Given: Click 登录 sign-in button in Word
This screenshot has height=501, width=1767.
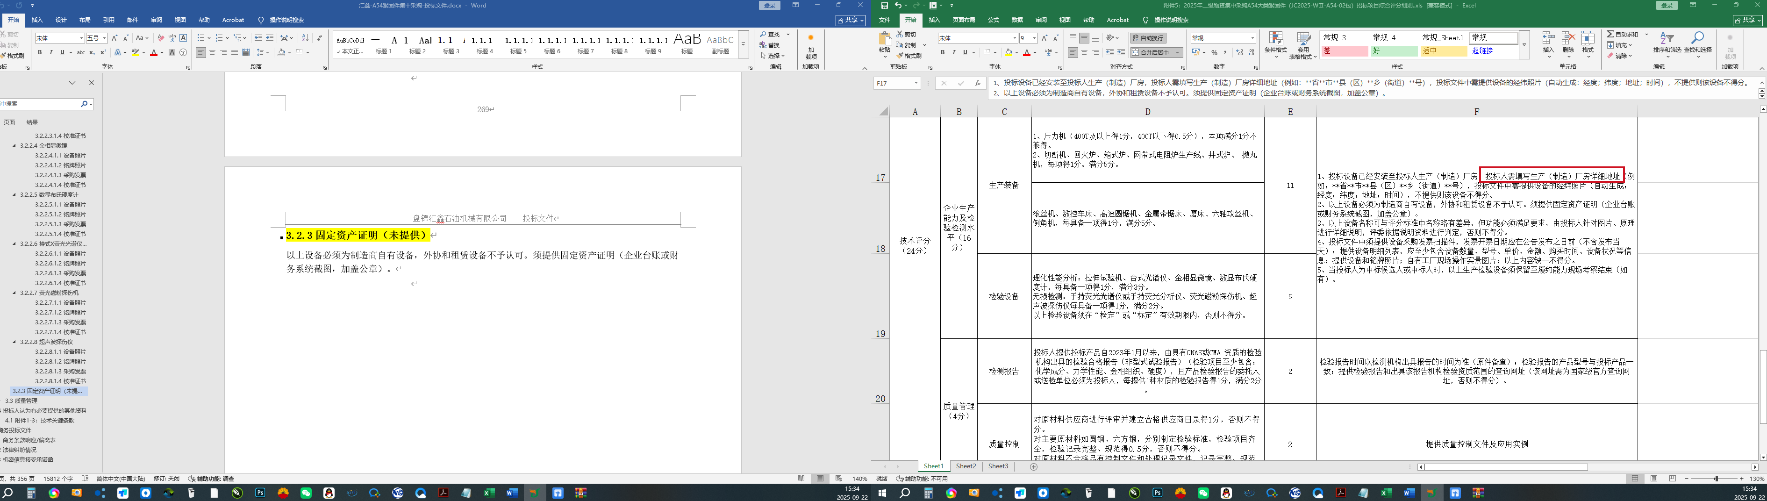Looking at the screenshot, I should click(x=770, y=6).
